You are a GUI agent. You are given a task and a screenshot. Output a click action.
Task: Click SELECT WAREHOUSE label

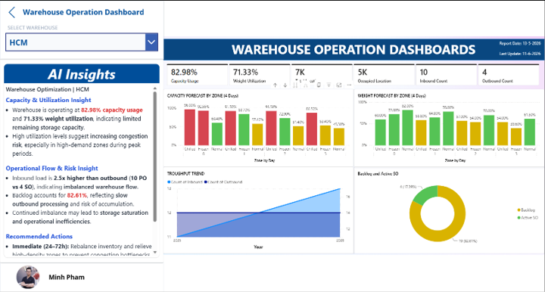tap(33, 28)
